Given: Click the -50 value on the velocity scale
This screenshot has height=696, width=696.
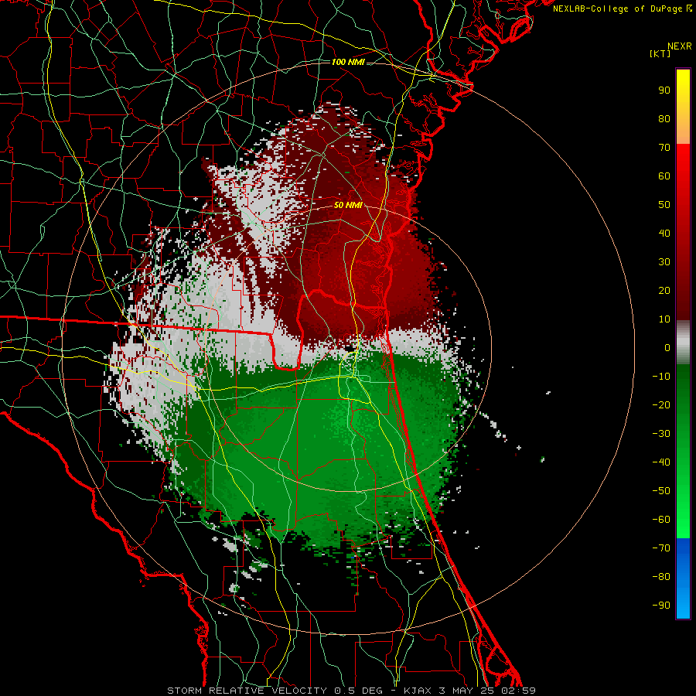Looking at the screenshot, I should tap(661, 491).
